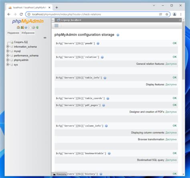Open navigation panel settings gear icon
The image size is (190, 178).
point(33,27)
